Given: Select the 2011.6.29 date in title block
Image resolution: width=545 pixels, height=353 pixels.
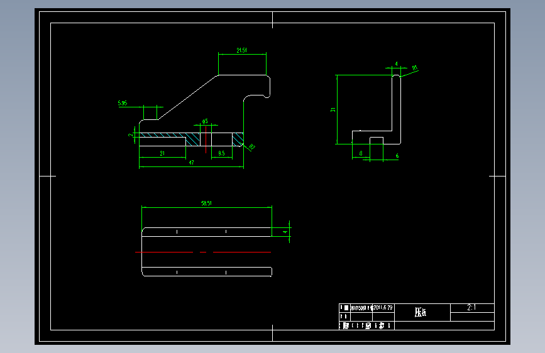Looking at the screenshot, I should tap(383, 308).
